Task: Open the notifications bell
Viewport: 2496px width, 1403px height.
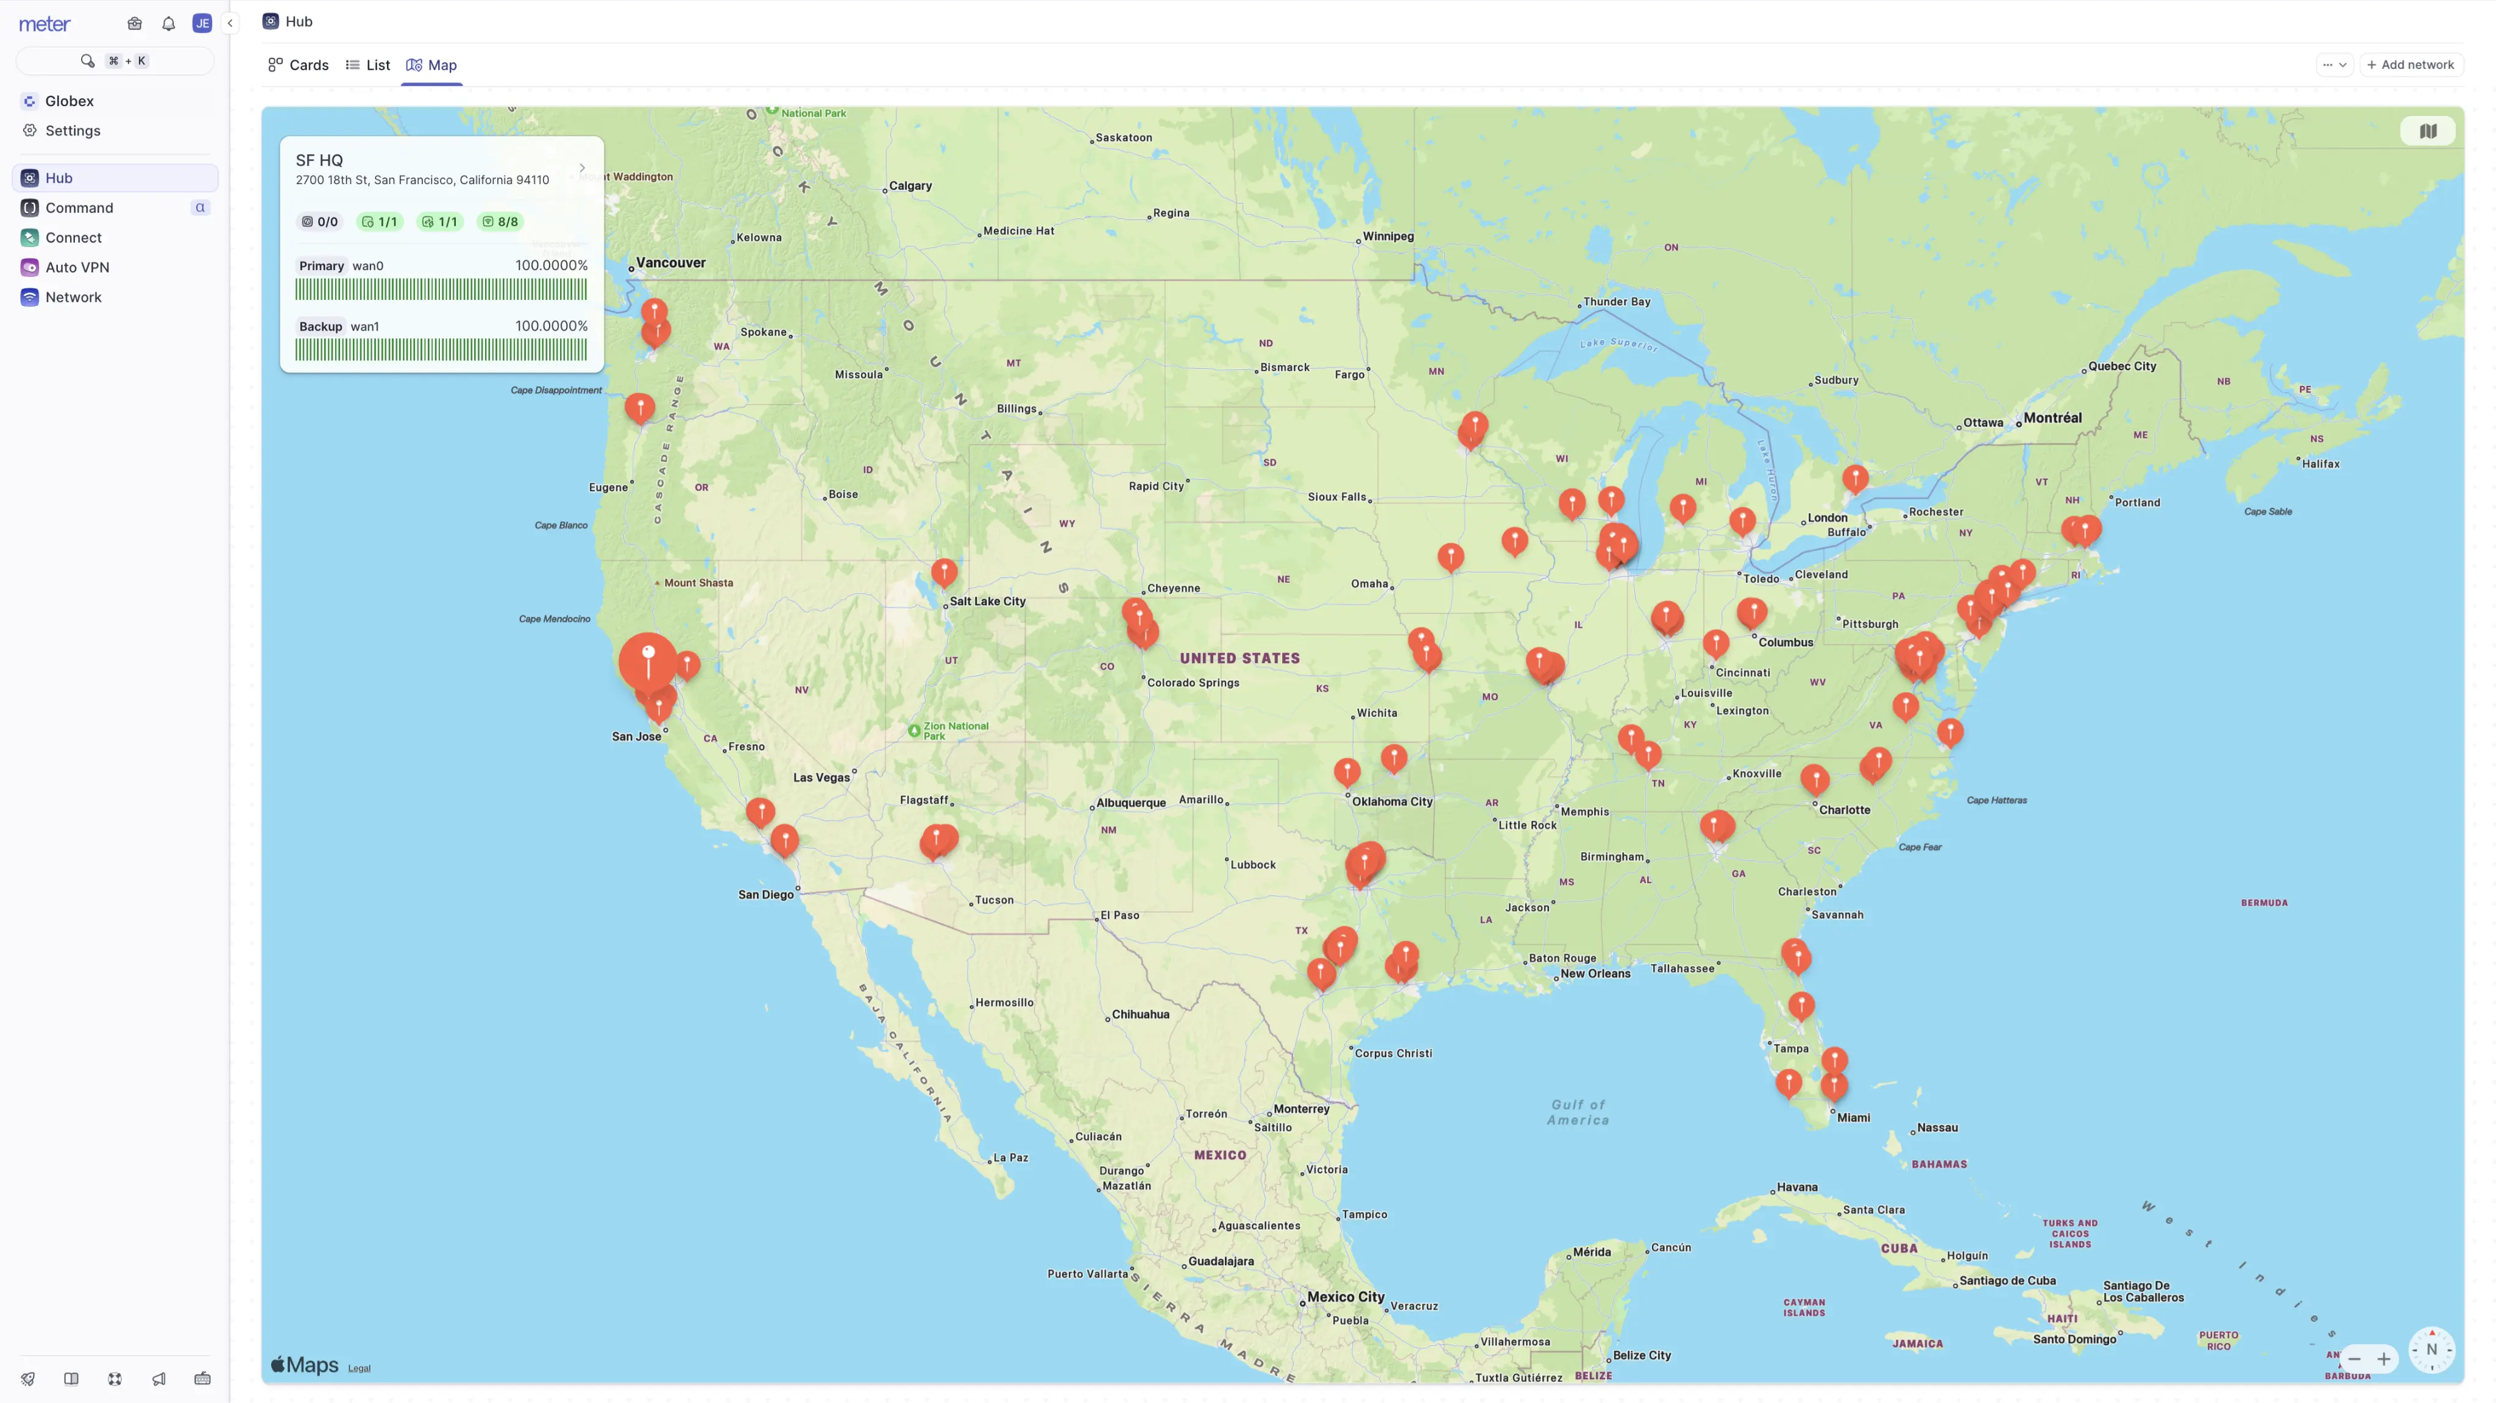Action: tap(169, 23)
